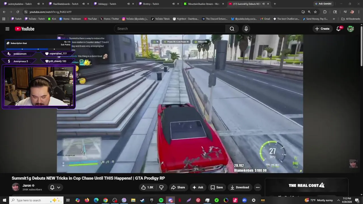
Task: Start voice search with the microphone
Action: tap(246, 29)
